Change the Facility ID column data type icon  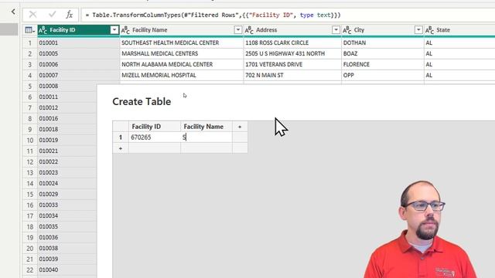pos(43,30)
